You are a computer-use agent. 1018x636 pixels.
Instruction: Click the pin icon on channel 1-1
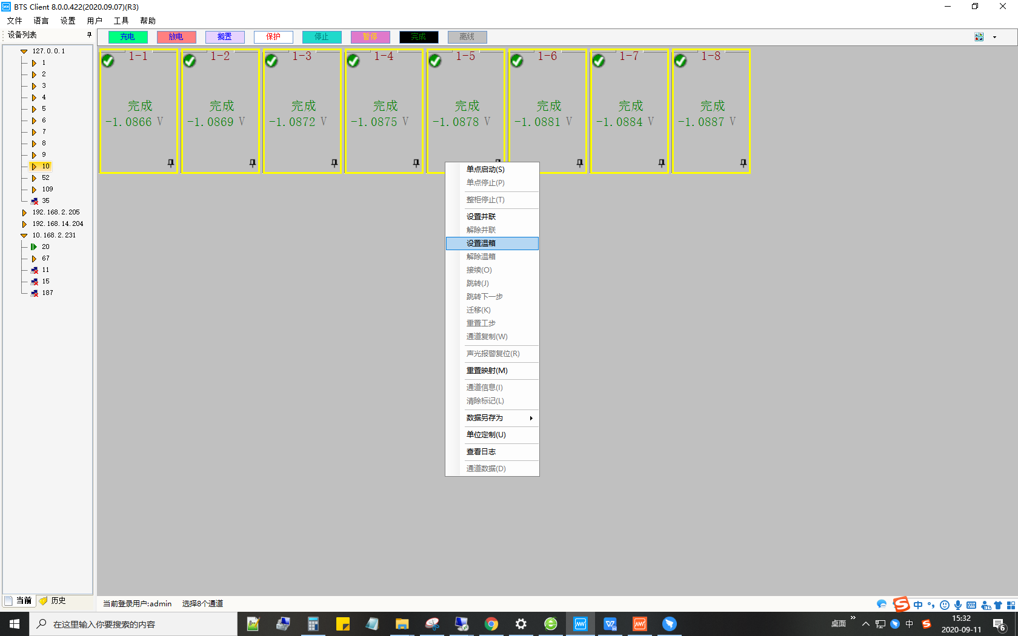[170, 163]
